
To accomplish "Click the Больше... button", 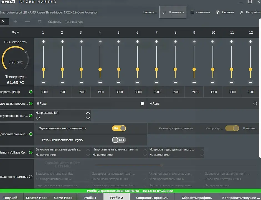I will click(150, 12).
